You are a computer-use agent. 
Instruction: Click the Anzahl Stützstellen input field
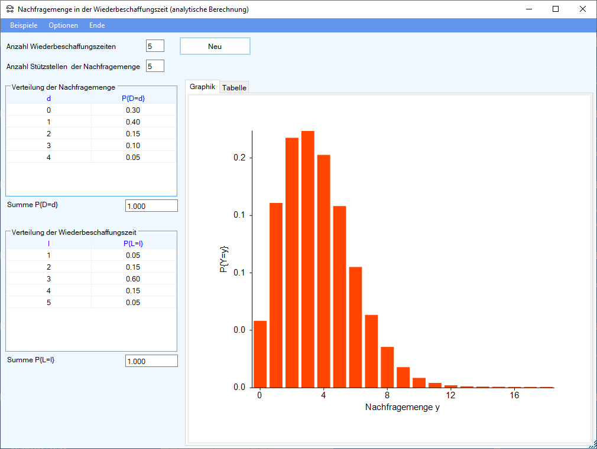click(x=155, y=66)
